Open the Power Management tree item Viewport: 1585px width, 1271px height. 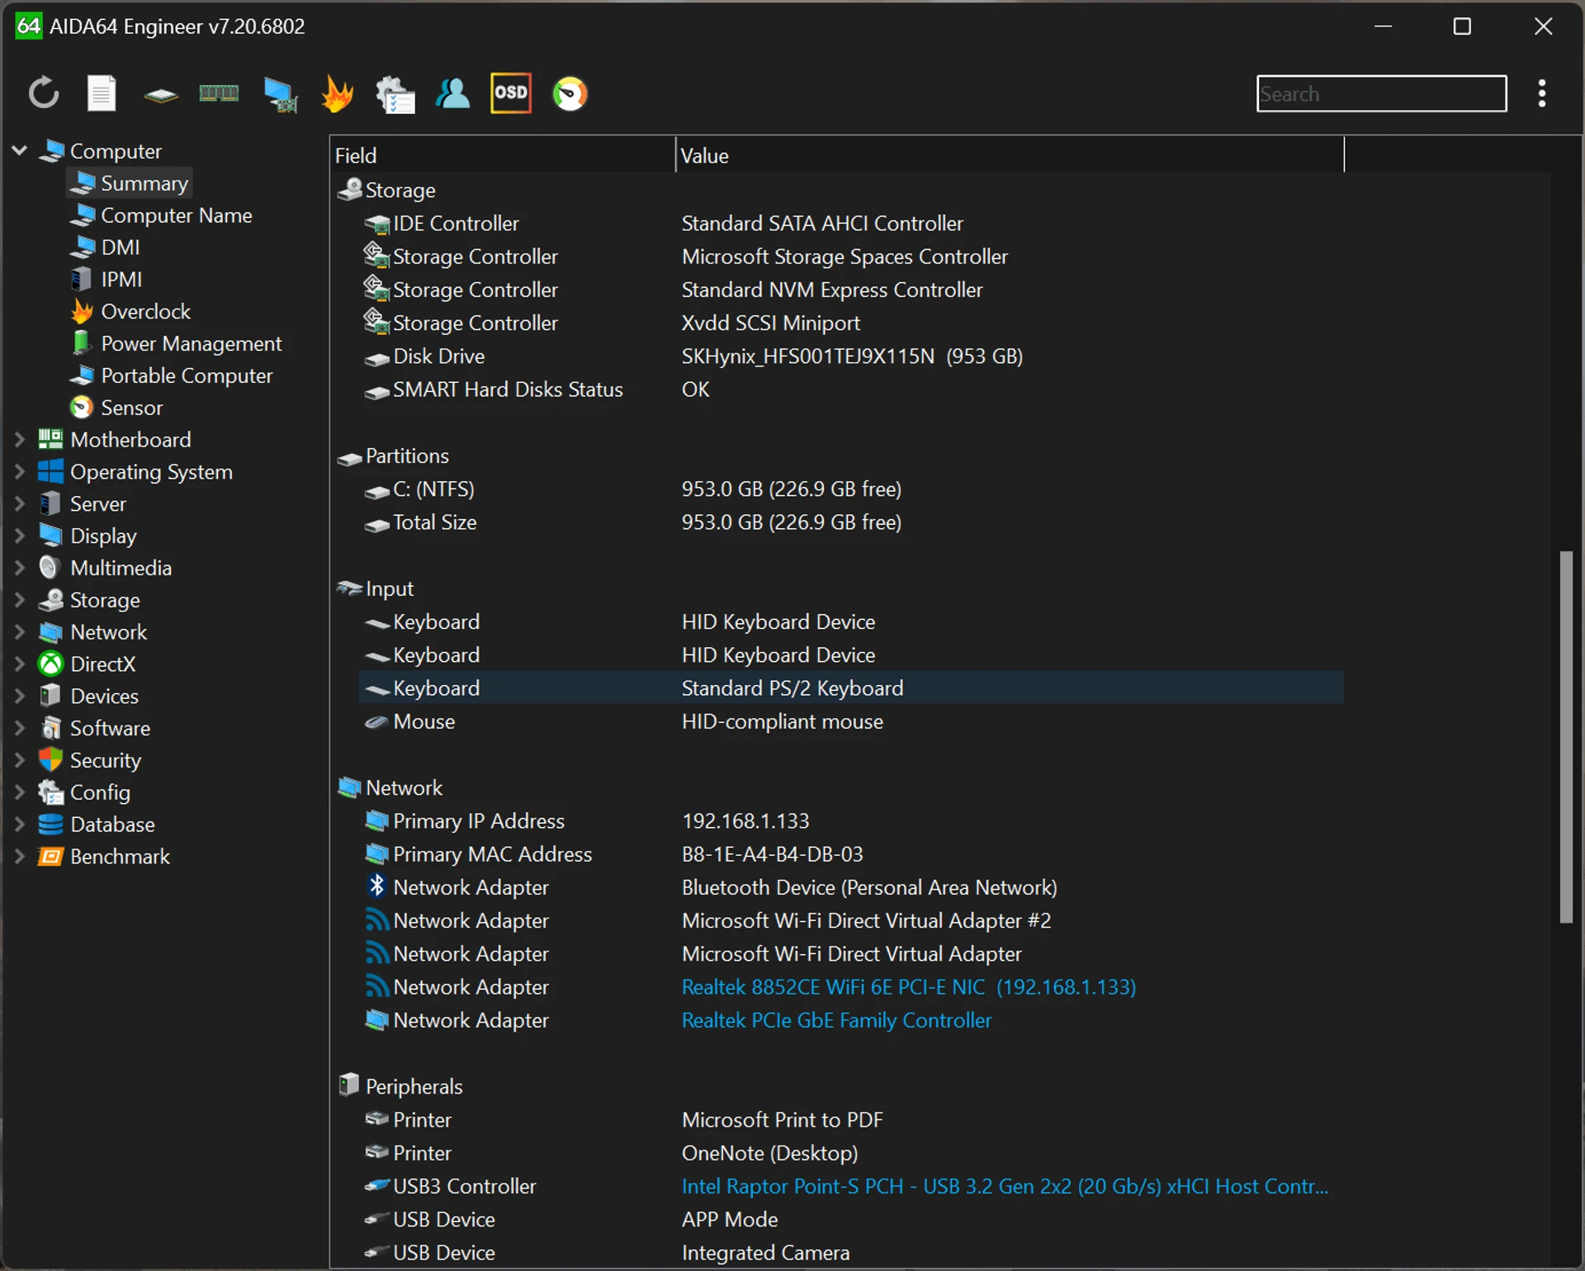176,343
